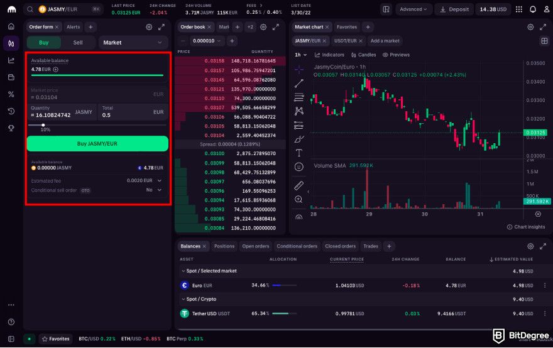Image resolution: width=553 pixels, height=348 pixels.
Task: Open the Kraken home logo
Action: click(x=11, y=9)
